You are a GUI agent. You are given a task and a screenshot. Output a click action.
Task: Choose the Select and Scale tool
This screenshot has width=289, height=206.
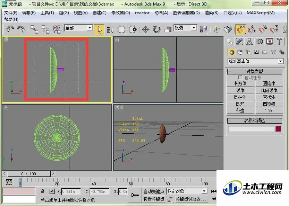click(x=168, y=30)
